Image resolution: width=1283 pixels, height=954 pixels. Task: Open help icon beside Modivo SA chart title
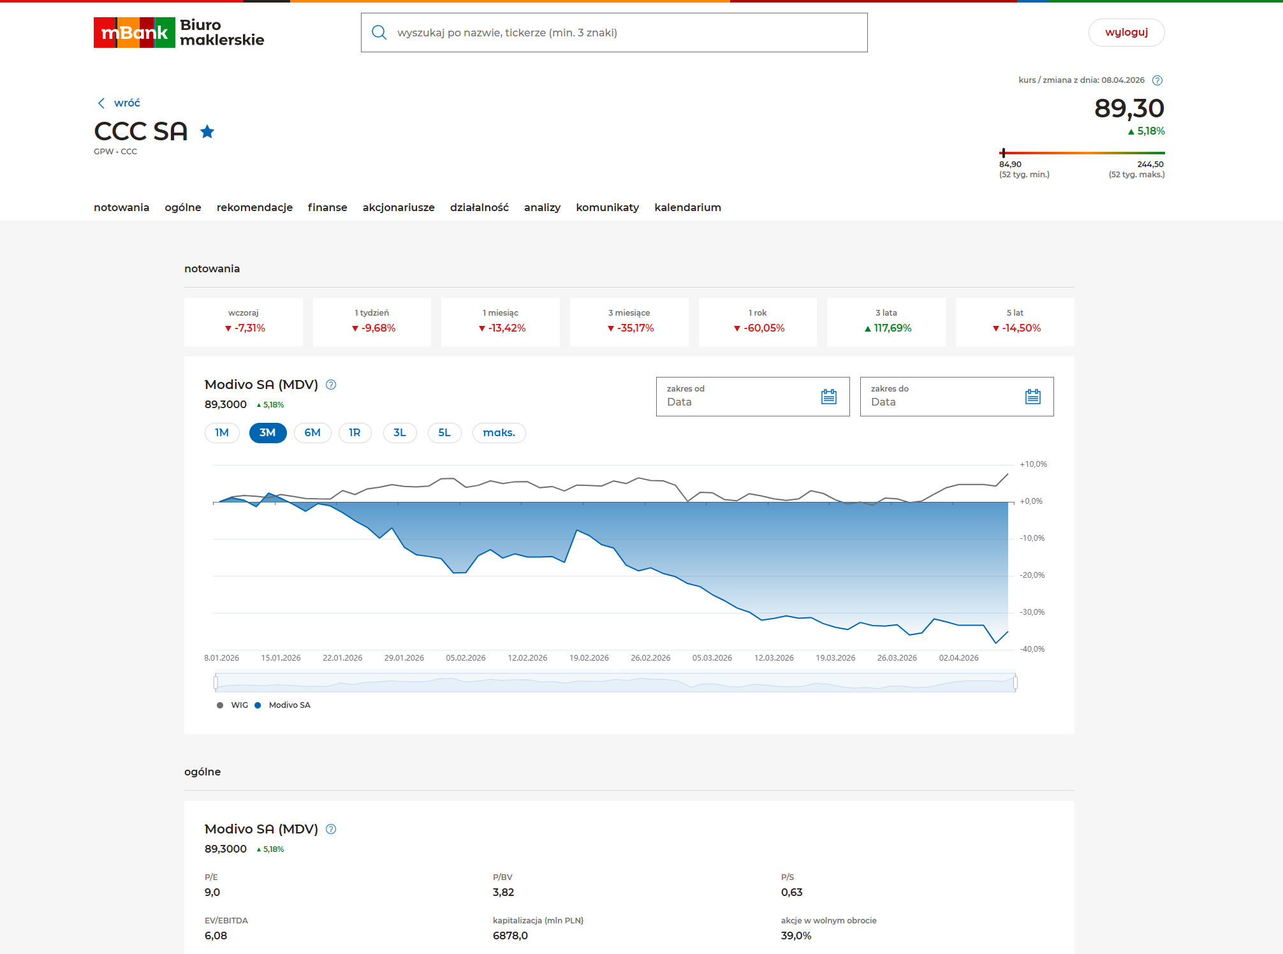click(331, 385)
